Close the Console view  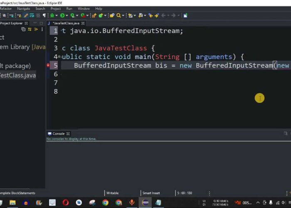[68, 134]
